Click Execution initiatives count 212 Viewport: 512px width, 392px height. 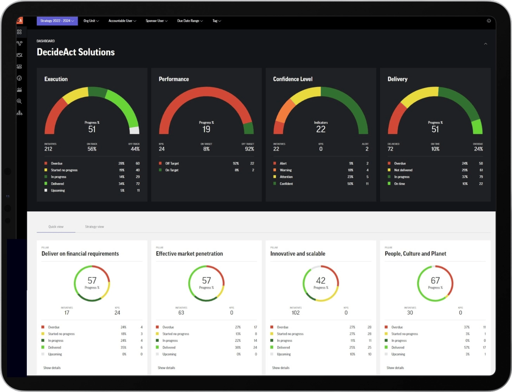48,149
